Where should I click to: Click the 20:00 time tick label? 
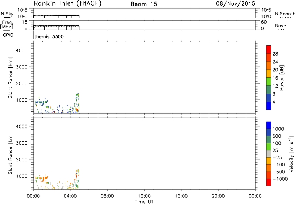click(x=218, y=196)
